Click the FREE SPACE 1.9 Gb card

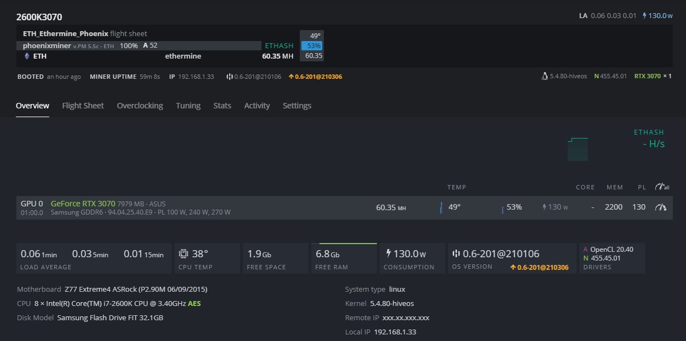pos(275,258)
